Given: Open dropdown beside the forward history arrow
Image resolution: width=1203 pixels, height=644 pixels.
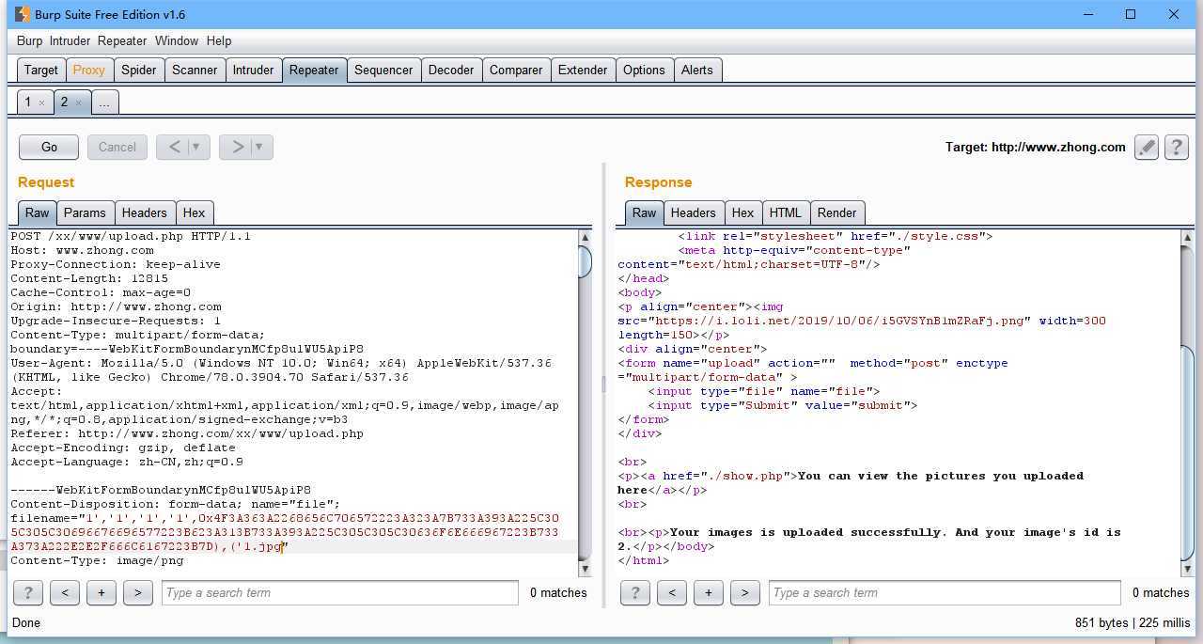Looking at the screenshot, I should 259,147.
